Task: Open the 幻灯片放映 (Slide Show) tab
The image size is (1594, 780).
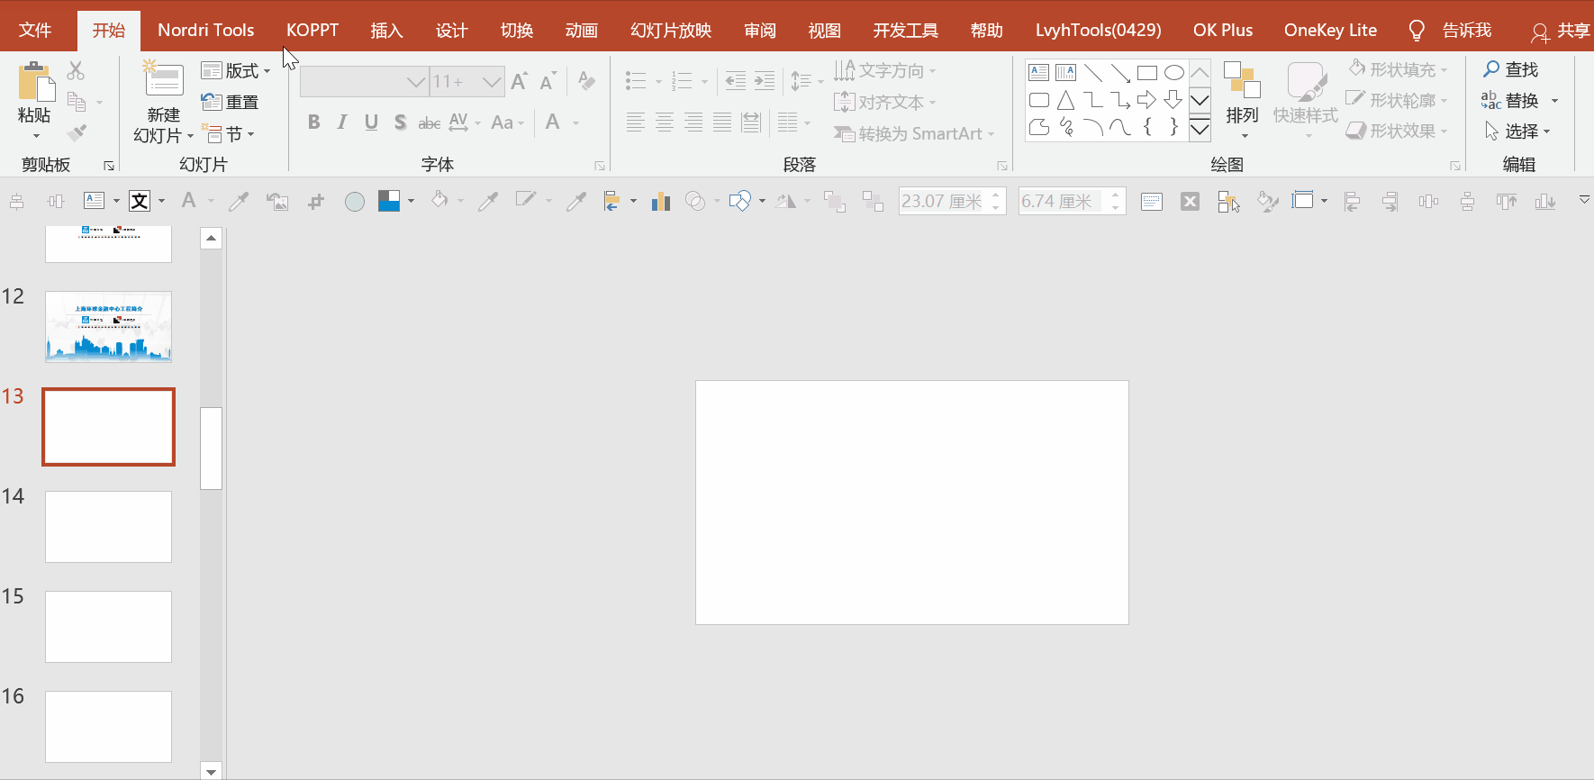Action: tap(671, 30)
